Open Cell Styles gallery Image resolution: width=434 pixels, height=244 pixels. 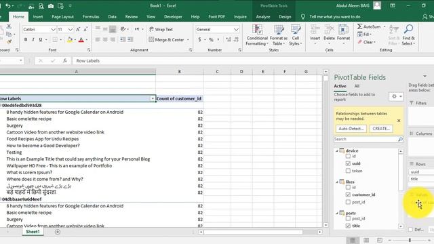(296, 35)
